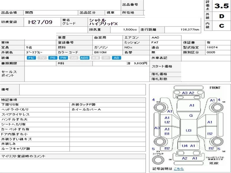The width and height of the screenshot is (231, 173).
Task: Click the exterior color ダークブルー
Action: 34,52
